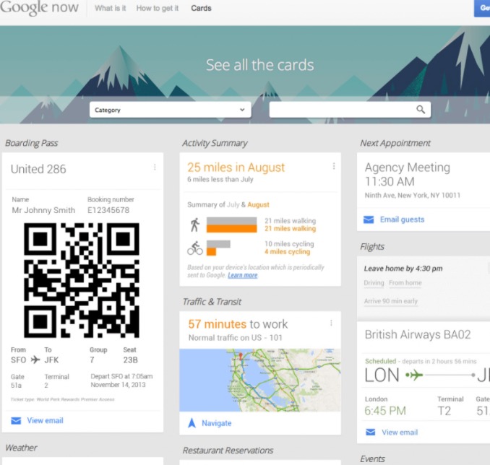The height and width of the screenshot is (465, 490).
Task: Click the 'Leave home by 4:30 pm' text
Action: (x=403, y=269)
